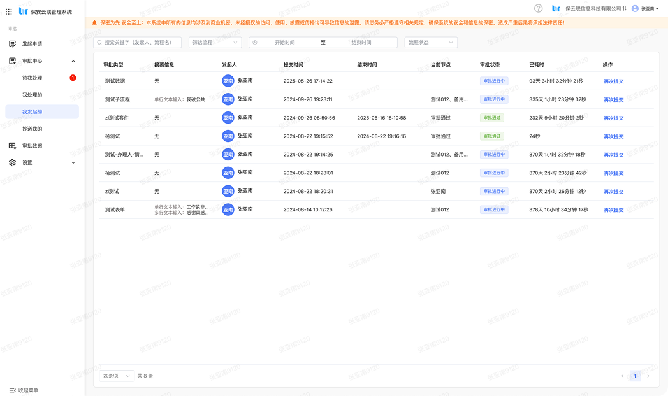Screen dimensions: 668x396
Task: Open the 20条/页 page size dropdown
Action: click(x=117, y=376)
